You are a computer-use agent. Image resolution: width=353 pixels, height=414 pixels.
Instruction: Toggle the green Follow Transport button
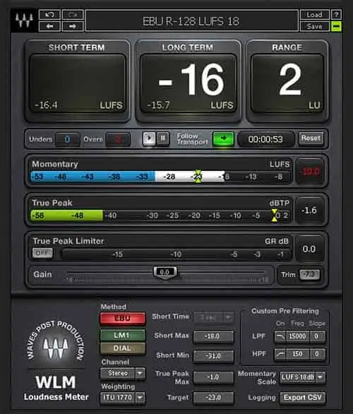click(223, 138)
